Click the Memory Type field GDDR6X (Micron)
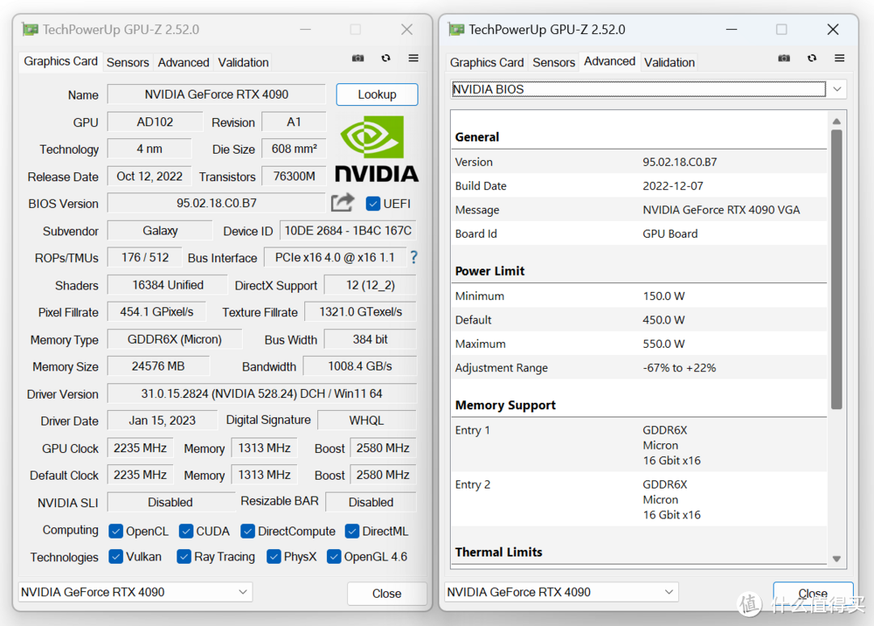Image resolution: width=874 pixels, height=626 pixels. 175,339
